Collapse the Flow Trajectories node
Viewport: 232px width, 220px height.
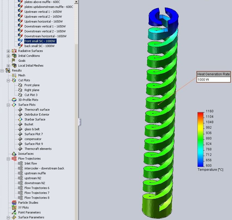(x=8, y=159)
